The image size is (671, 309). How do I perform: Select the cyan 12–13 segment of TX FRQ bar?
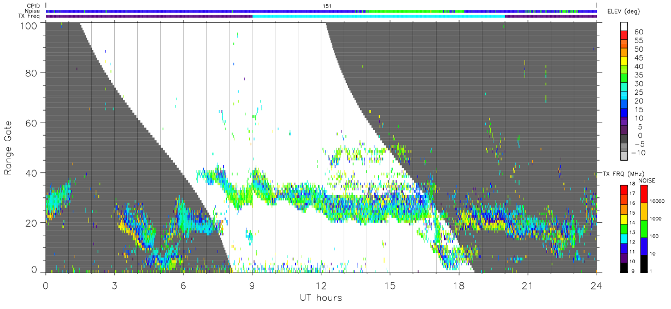(624, 238)
